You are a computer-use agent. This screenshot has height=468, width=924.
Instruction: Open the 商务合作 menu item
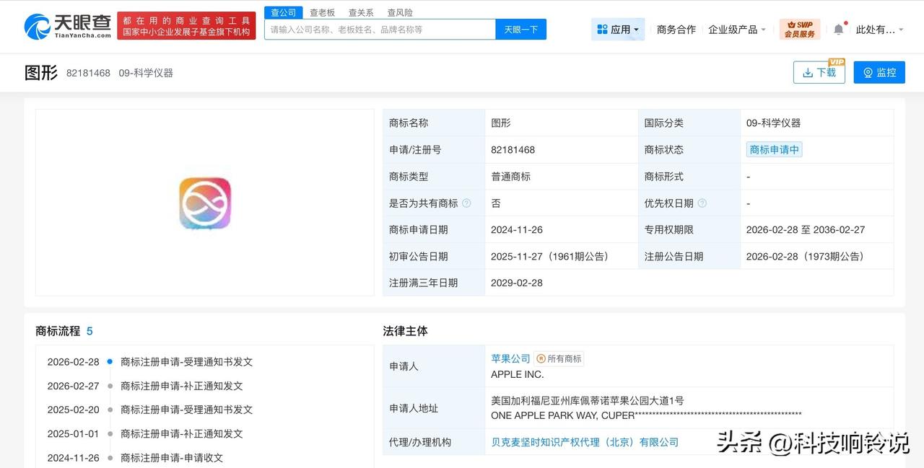[x=676, y=29]
